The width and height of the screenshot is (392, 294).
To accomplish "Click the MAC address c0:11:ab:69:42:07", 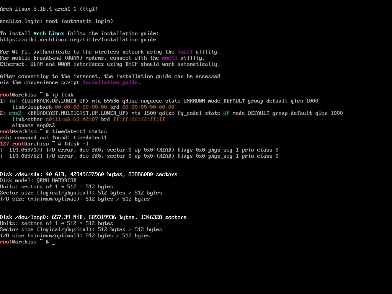I will click(72, 119).
